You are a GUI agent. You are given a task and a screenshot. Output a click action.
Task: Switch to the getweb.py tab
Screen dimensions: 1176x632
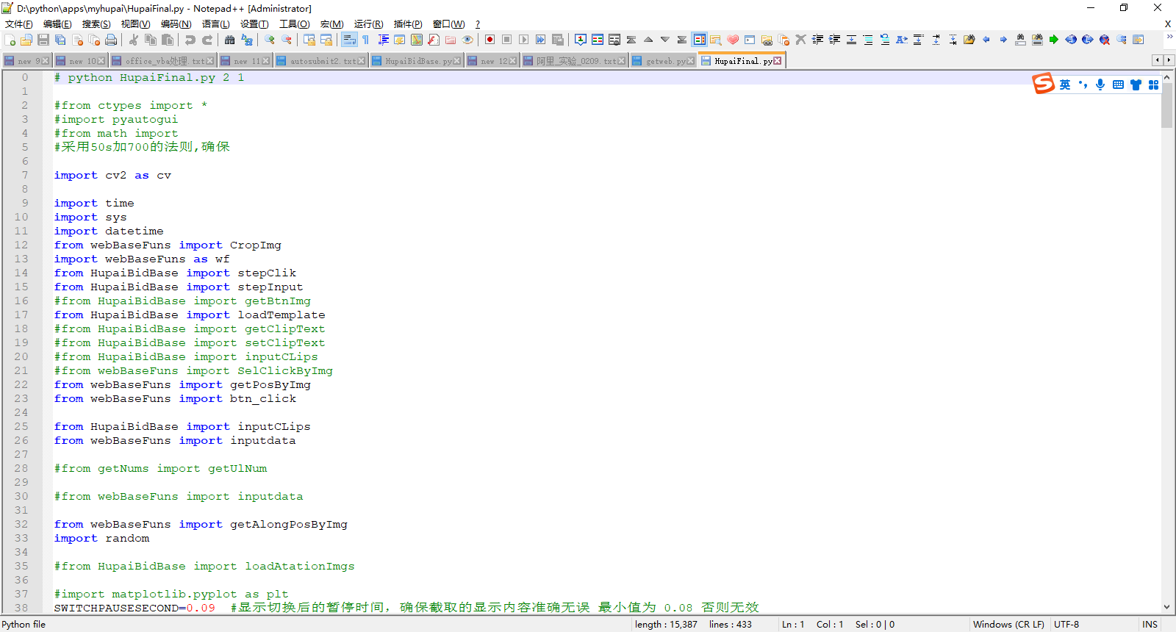662,61
